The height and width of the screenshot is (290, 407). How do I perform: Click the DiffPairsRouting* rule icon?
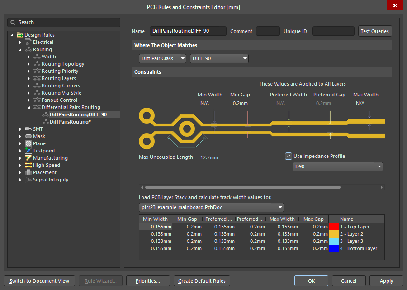[x=45, y=122]
